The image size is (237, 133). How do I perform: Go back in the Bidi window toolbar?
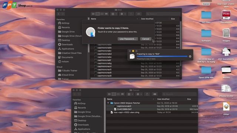pyautogui.click(x=59, y=14)
